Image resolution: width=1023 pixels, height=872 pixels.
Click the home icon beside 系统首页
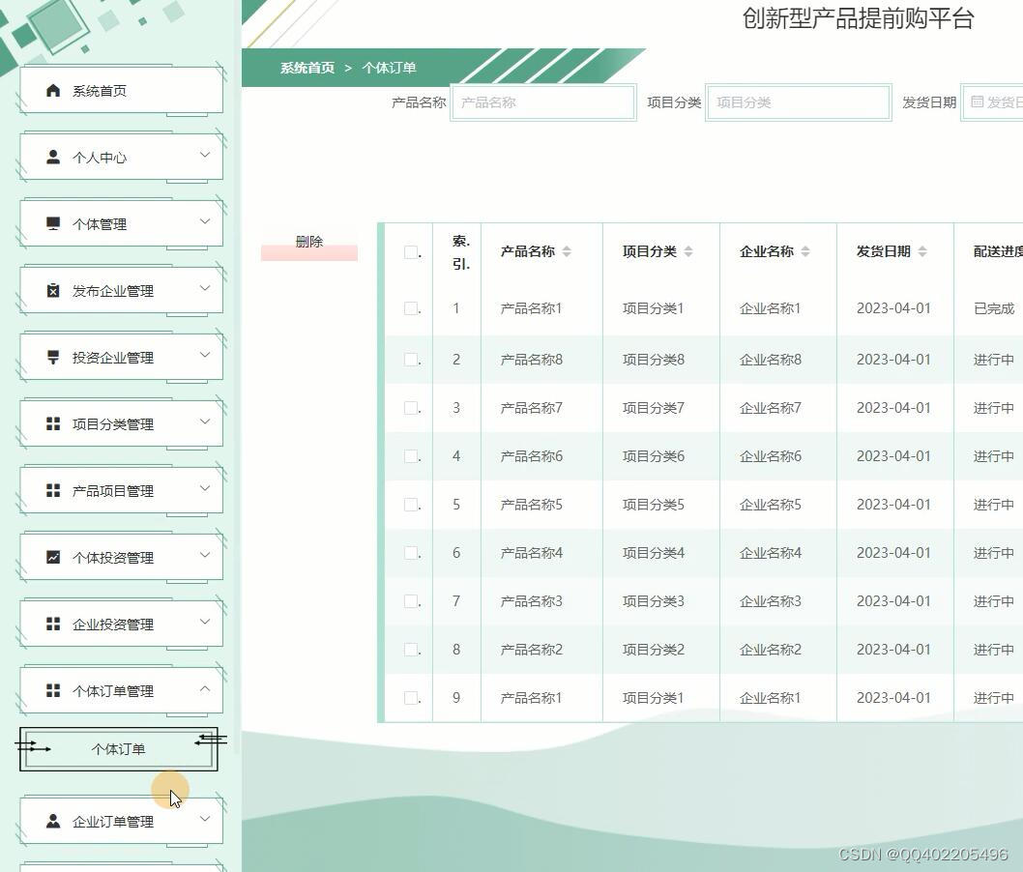53,90
